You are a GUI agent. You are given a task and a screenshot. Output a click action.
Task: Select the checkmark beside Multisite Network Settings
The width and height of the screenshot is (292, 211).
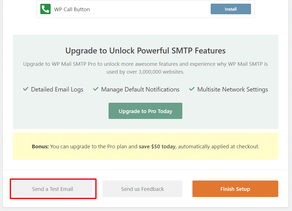coord(192,89)
